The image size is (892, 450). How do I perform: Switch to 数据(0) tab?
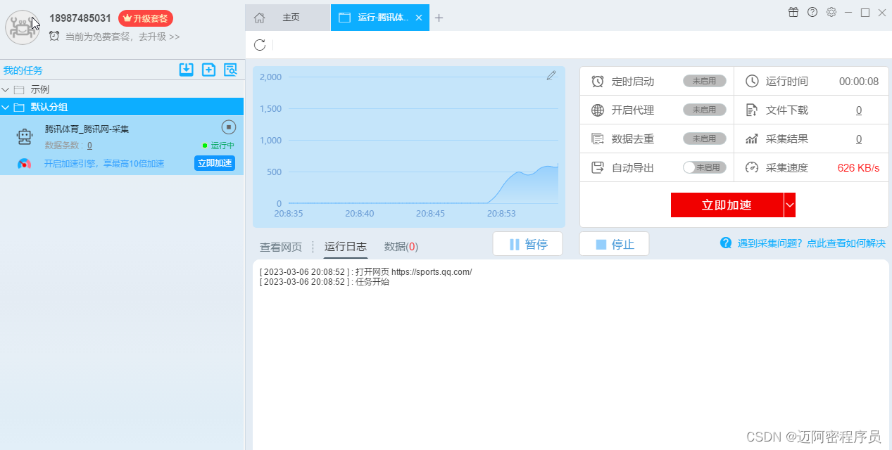click(x=401, y=247)
